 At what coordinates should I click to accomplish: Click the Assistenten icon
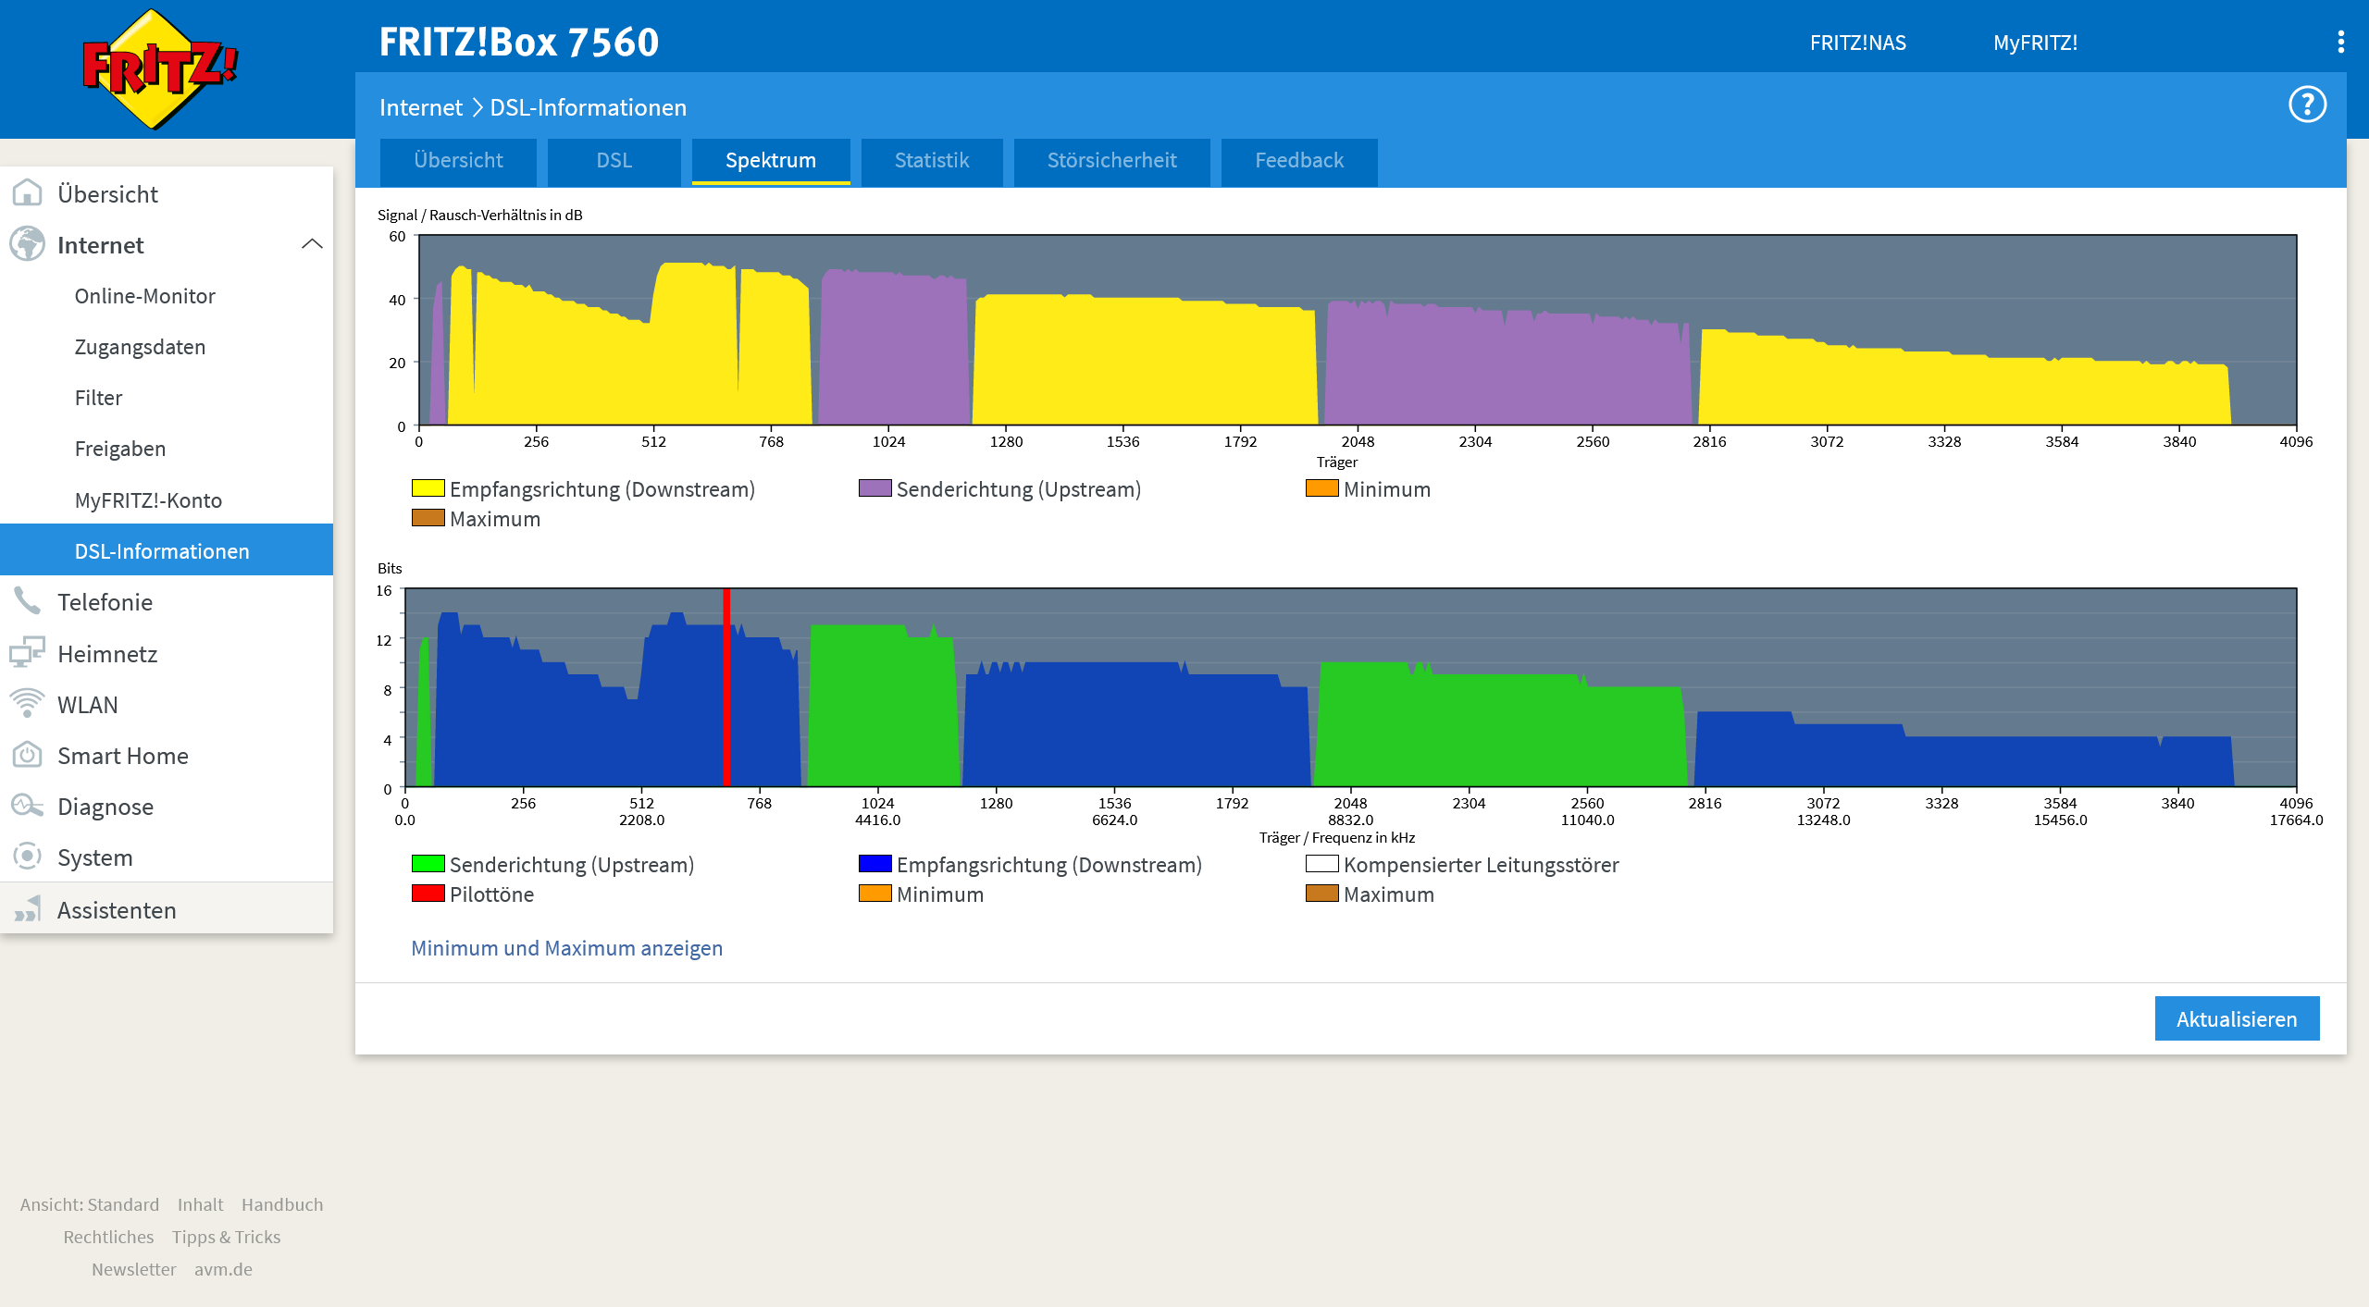[x=28, y=909]
